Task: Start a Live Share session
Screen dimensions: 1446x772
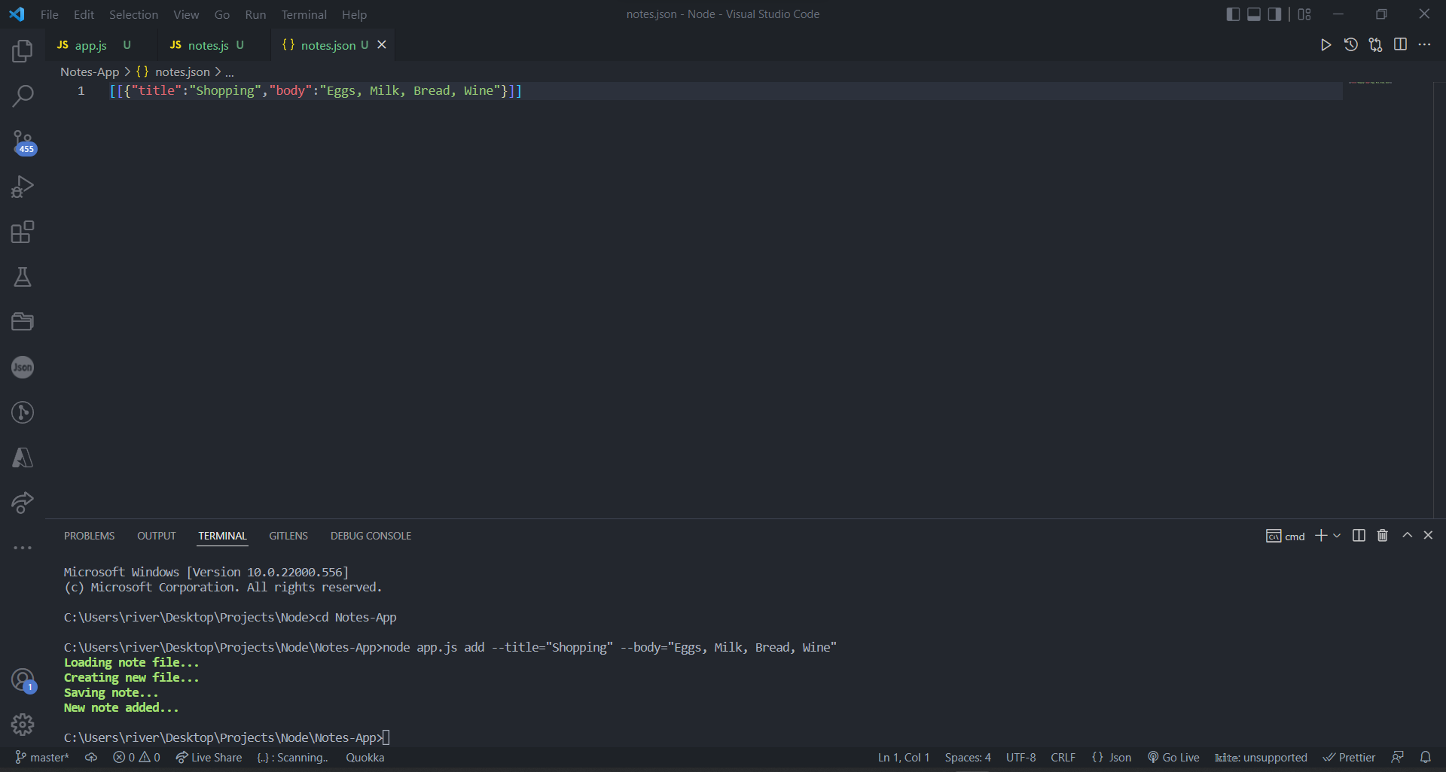Action: [209, 757]
